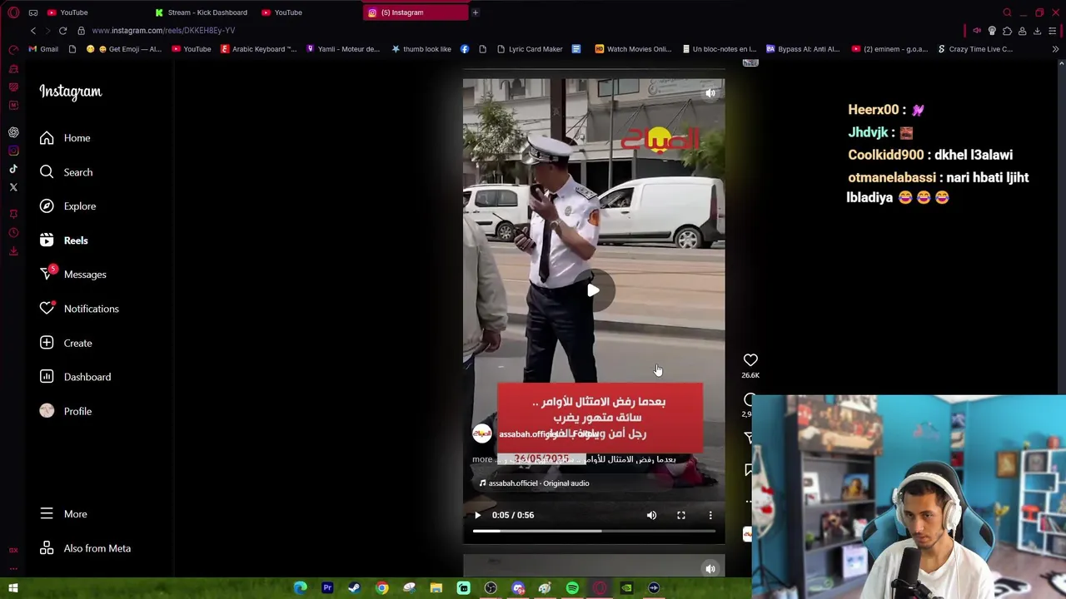Viewport: 1066px width, 599px height.
Task: Seek on the video progress bar
Action: [x=594, y=531]
